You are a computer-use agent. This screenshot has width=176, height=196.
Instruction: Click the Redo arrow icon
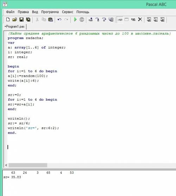[66, 19]
